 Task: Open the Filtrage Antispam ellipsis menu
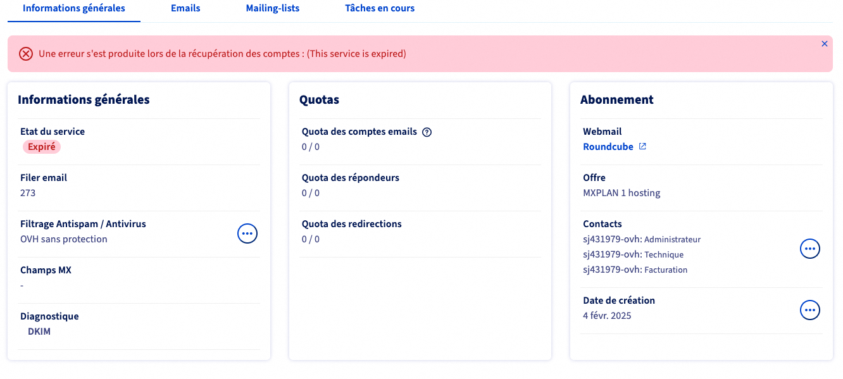coord(247,233)
